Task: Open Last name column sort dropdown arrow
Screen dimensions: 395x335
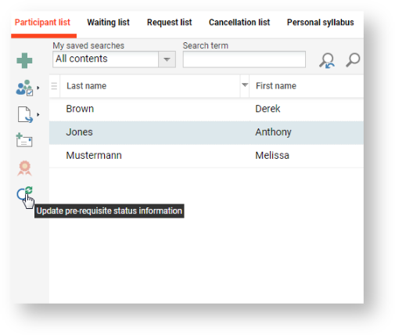Action: coord(245,85)
